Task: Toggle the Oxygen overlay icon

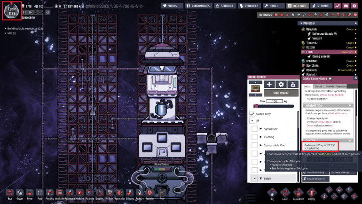Action: [276, 15]
